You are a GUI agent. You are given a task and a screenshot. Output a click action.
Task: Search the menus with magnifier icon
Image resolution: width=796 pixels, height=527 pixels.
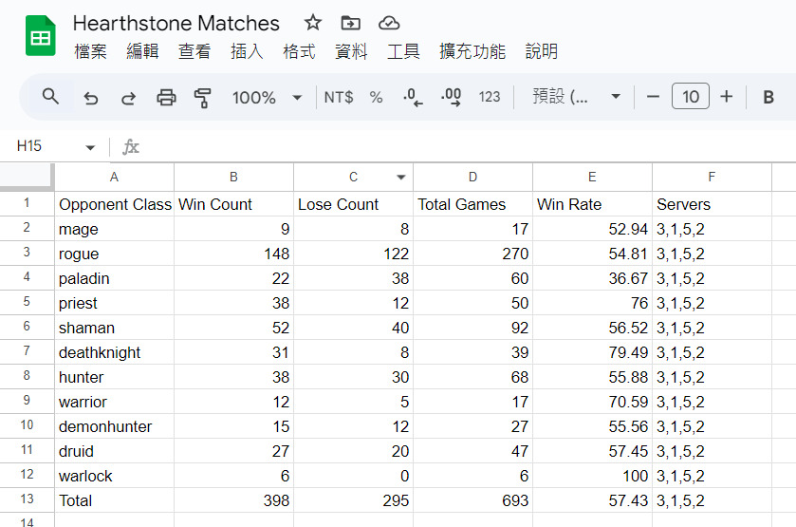click(50, 97)
